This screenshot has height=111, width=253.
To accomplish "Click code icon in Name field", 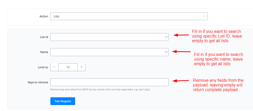I will click(x=166, y=52).
